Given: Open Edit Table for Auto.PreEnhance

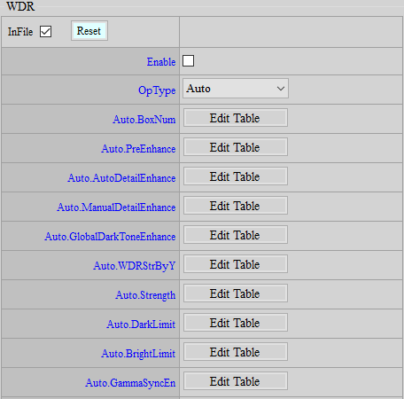Looking at the screenshot, I should click(x=236, y=147).
